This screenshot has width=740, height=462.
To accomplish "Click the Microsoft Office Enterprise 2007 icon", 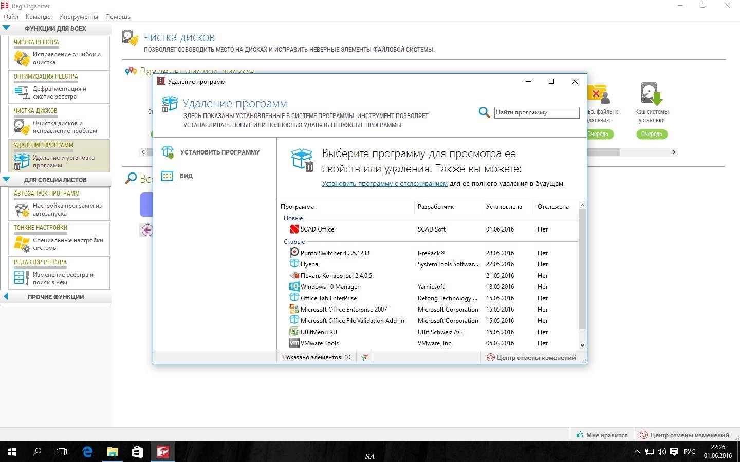I will 294,309.
